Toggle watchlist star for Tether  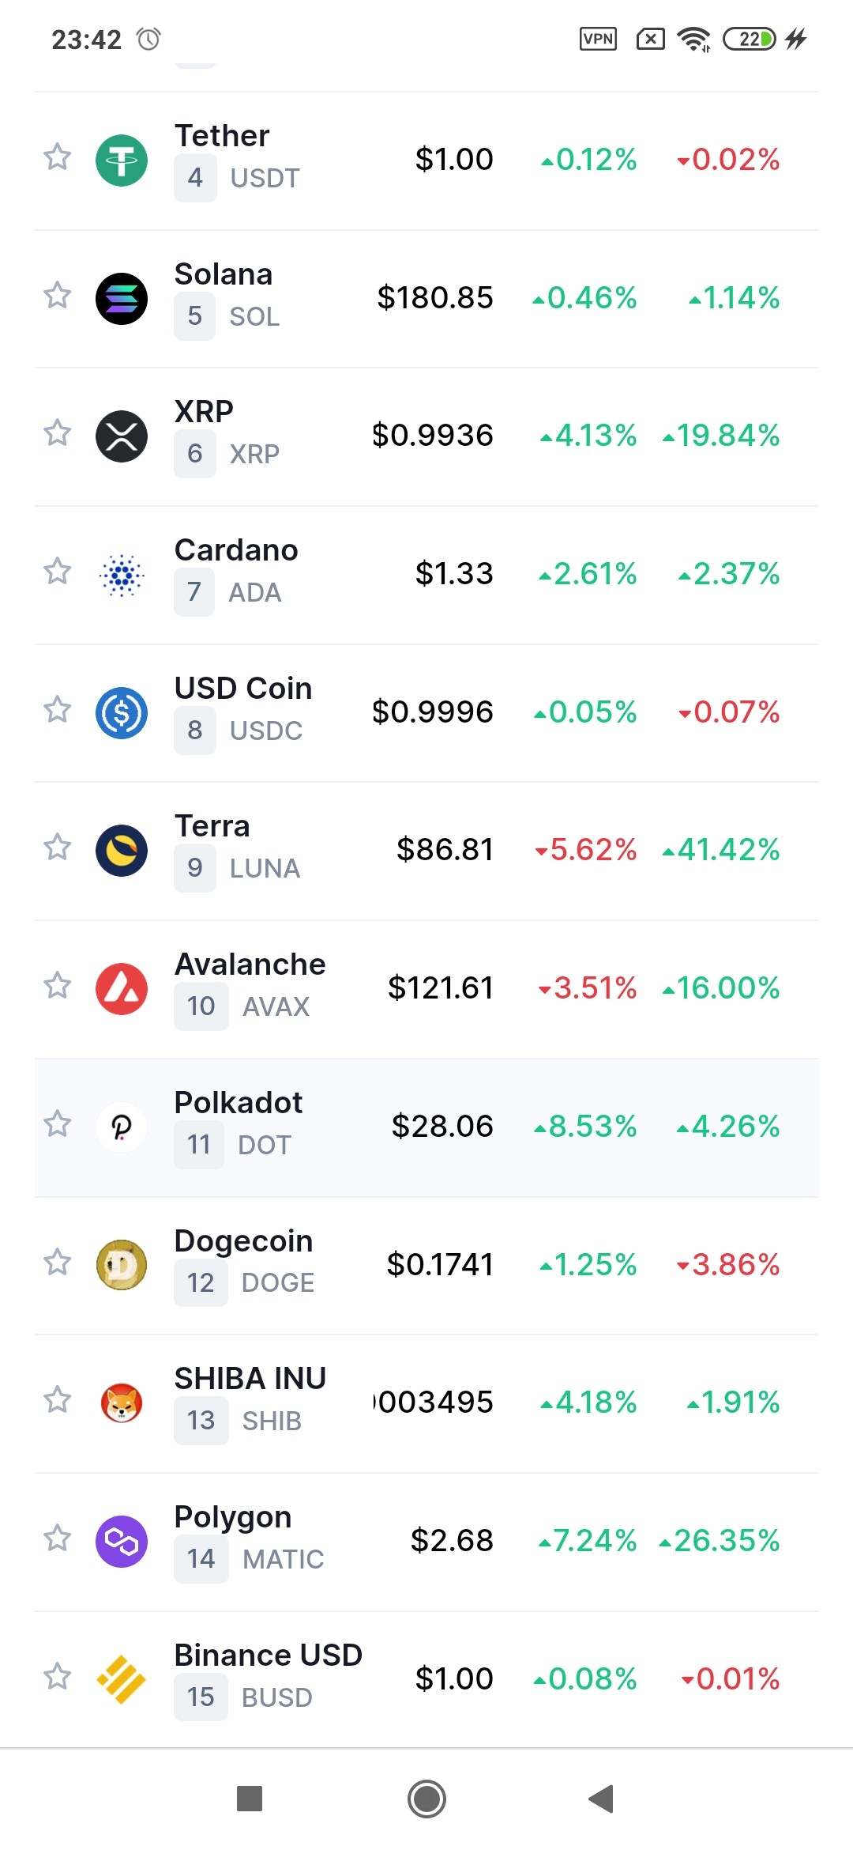coord(57,157)
